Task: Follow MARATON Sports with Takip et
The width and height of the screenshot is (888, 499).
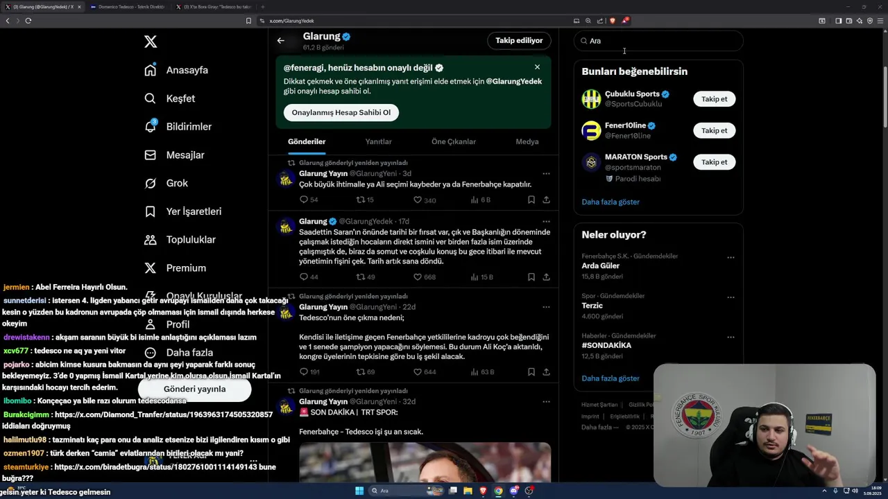Action: 714,161
